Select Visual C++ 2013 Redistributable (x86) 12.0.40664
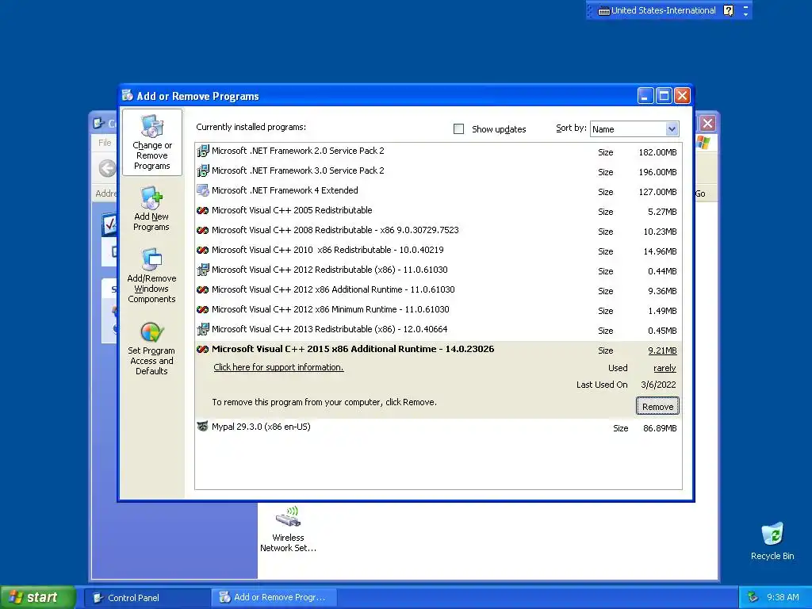 tap(438, 330)
